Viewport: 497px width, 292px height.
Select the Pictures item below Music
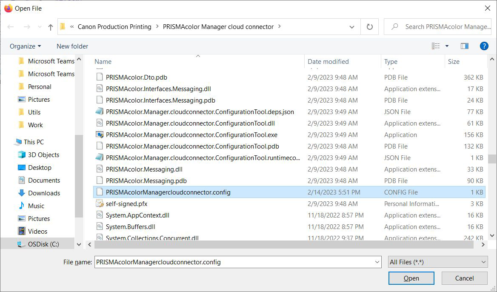click(x=39, y=219)
